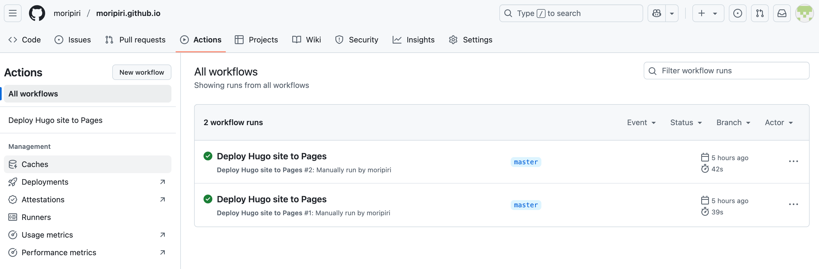The height and width of the screenshot is (269, 819).
Task: Click calendar icon on run #2 row
Action: 705,157
